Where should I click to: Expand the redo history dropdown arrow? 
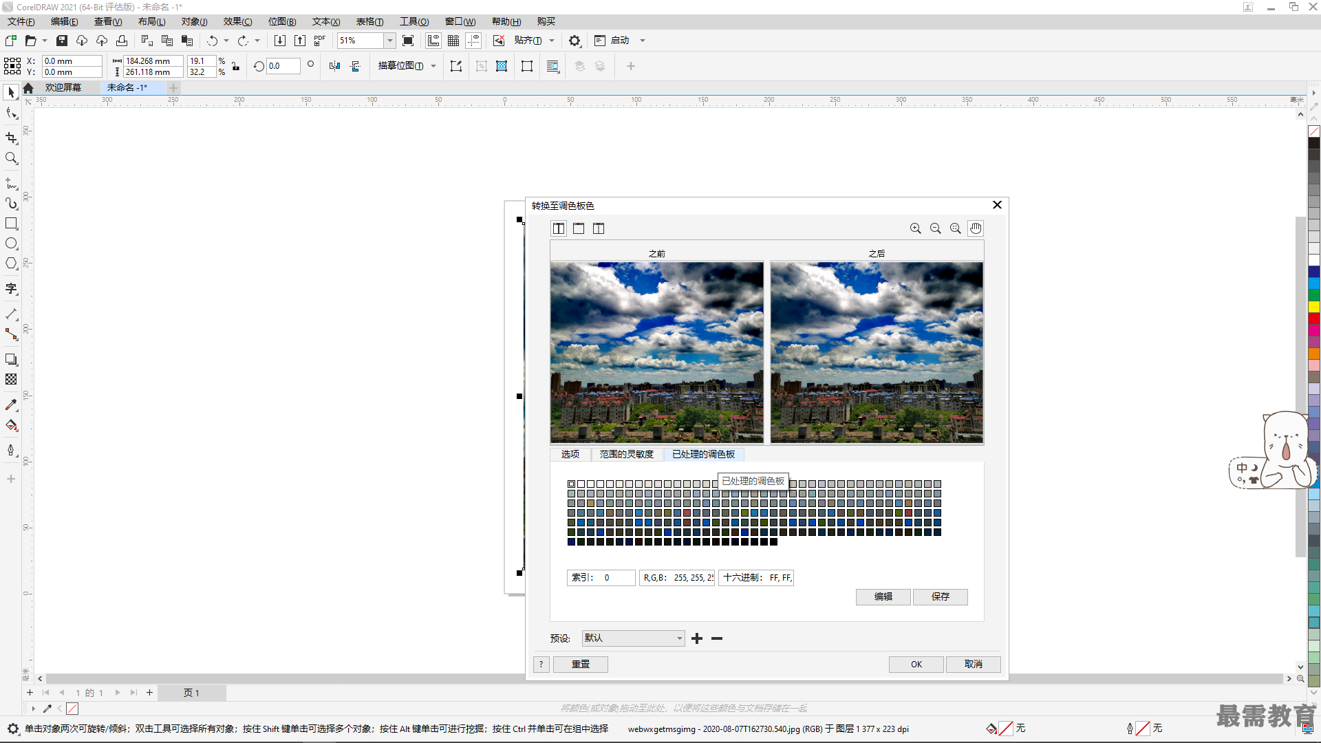point(257,41)
